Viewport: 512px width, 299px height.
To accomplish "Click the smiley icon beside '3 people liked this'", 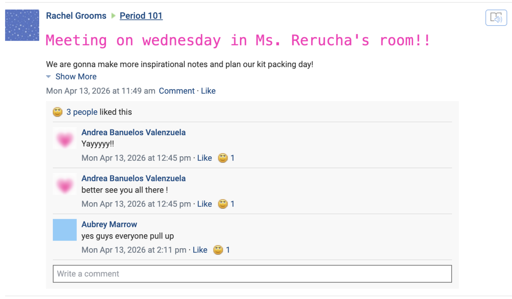I will pos(58,112).
